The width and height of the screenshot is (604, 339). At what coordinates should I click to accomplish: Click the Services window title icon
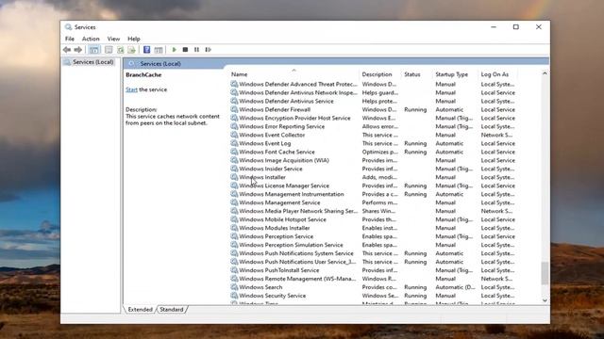pos(69,27)
